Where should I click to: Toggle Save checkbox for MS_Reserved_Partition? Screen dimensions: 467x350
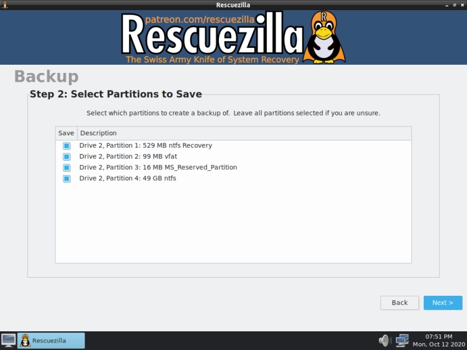(67, 167)
